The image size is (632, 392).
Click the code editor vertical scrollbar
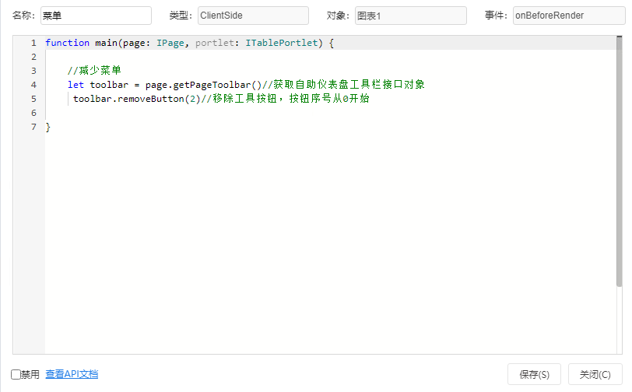pos(619,161)
